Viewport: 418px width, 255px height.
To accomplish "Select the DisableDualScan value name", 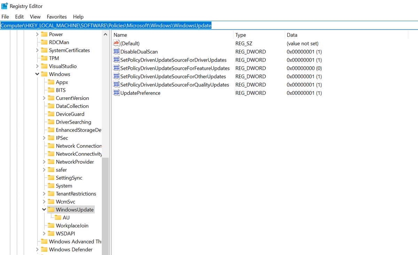I will (x=139, y=52).
